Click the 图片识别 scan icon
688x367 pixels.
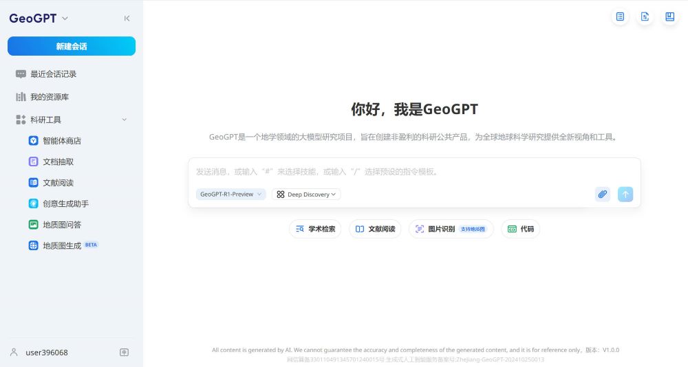tap(420, 229)
